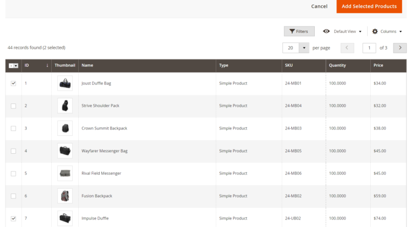Click SKU cell 24-UB02
This screenshot has height=227, width=414.
click(x=293, y=218)
